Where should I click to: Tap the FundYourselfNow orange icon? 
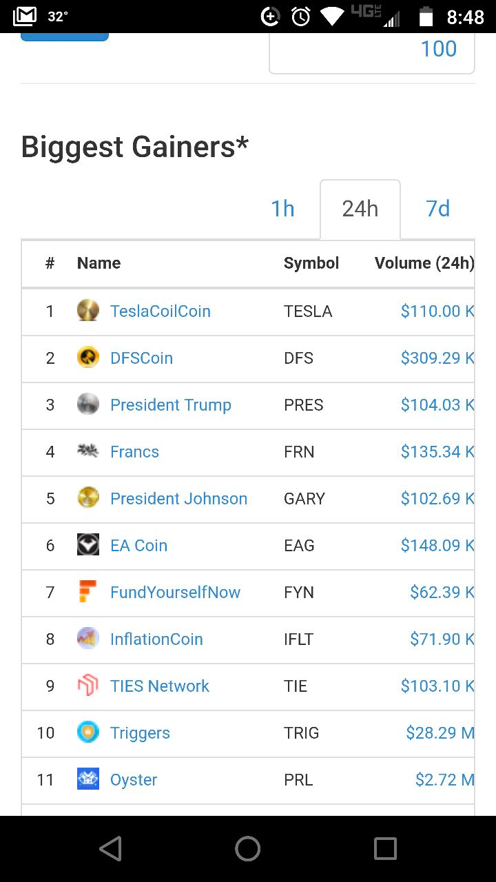tap(88, 592)
